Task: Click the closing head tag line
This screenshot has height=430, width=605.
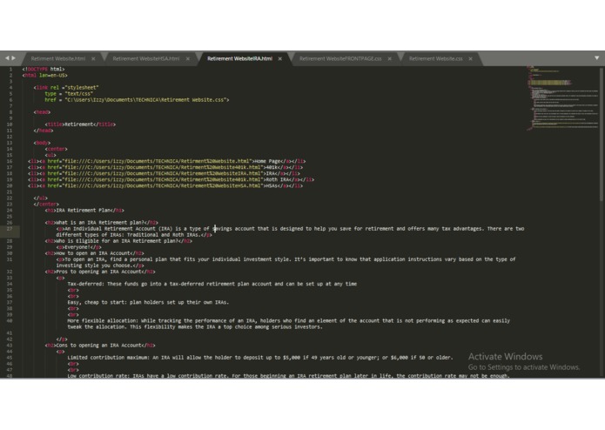Action: pyautogui.click(x=44, y=131)
